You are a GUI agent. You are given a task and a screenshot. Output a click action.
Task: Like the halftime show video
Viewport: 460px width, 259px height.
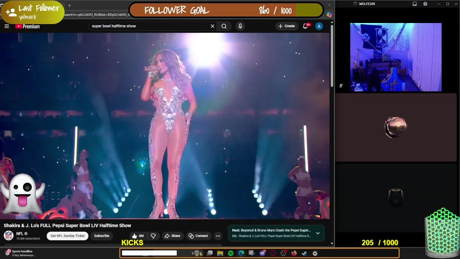click(x=138, y=236)
